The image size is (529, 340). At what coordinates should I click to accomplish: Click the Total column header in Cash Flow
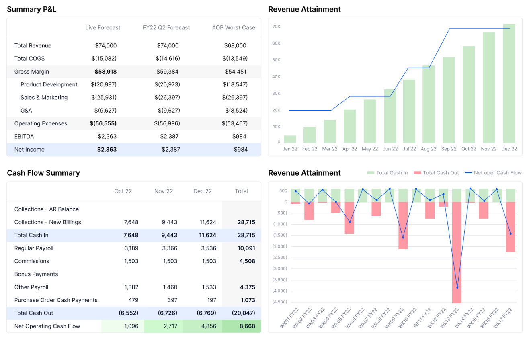(x=241, y=191)
